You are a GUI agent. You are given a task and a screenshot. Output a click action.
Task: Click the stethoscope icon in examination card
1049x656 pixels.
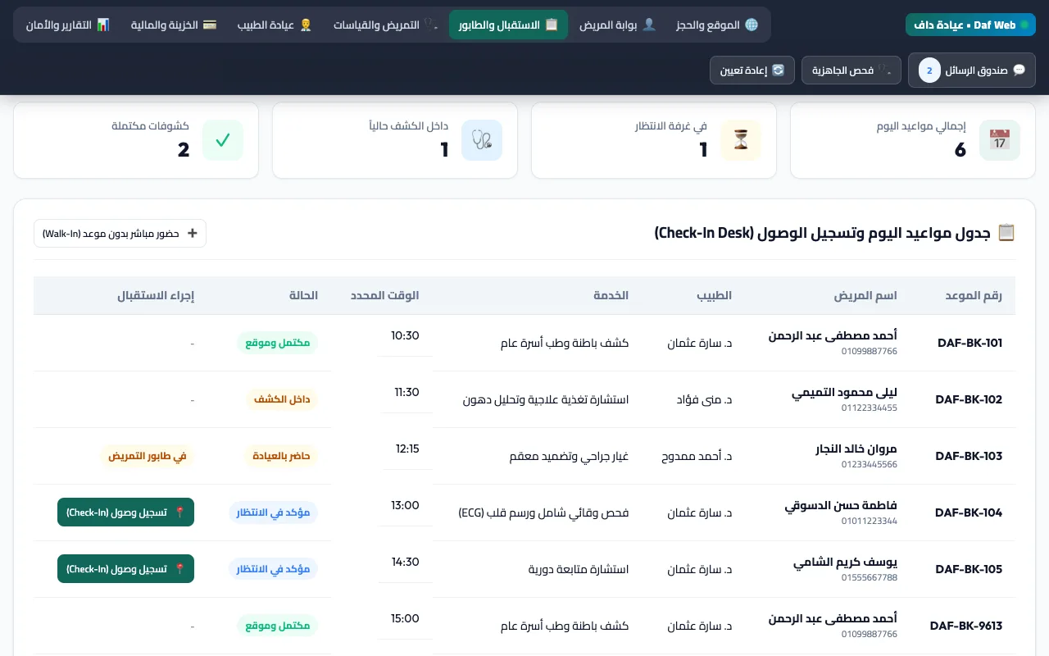click(482, 140)
